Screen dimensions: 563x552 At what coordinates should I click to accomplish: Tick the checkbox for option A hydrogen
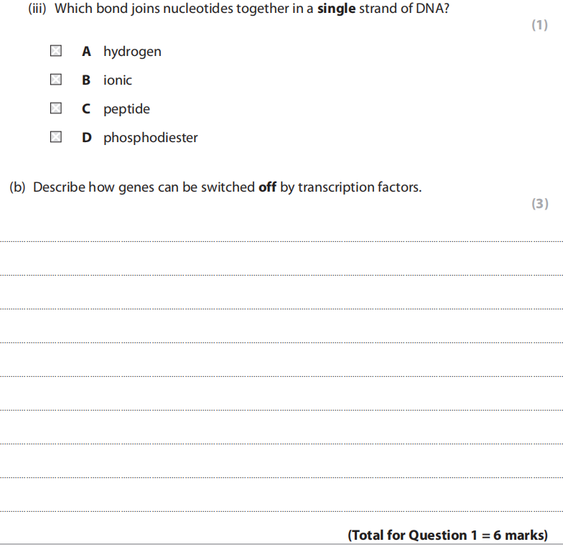coord(55,51)
